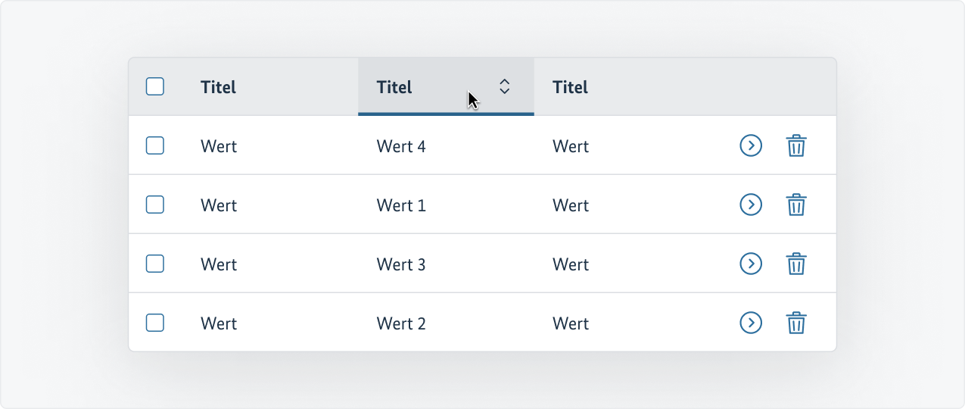Check the Wert 4 row checkbox
The height and width of the screenshot is (409, 965).
(x=155, y=145)
